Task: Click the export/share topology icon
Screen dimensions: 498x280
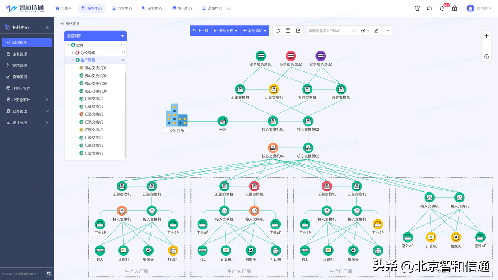Action: tap(298, 30)
